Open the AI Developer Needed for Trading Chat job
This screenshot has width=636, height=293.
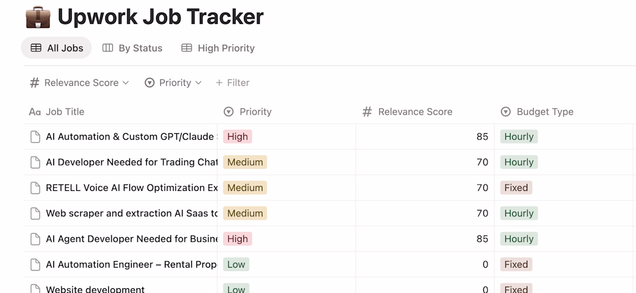click(x=131, y=163)
